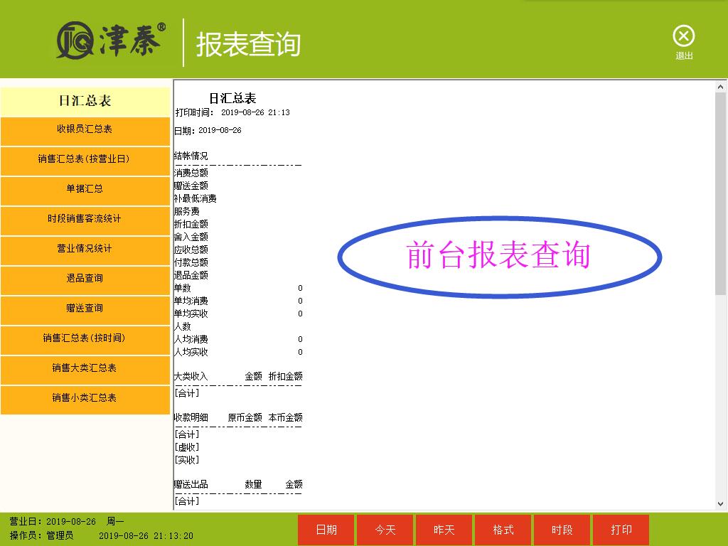This screenshot has width=728, height=546.
Task: Choose the 时段 time period button
Action: 562,530
